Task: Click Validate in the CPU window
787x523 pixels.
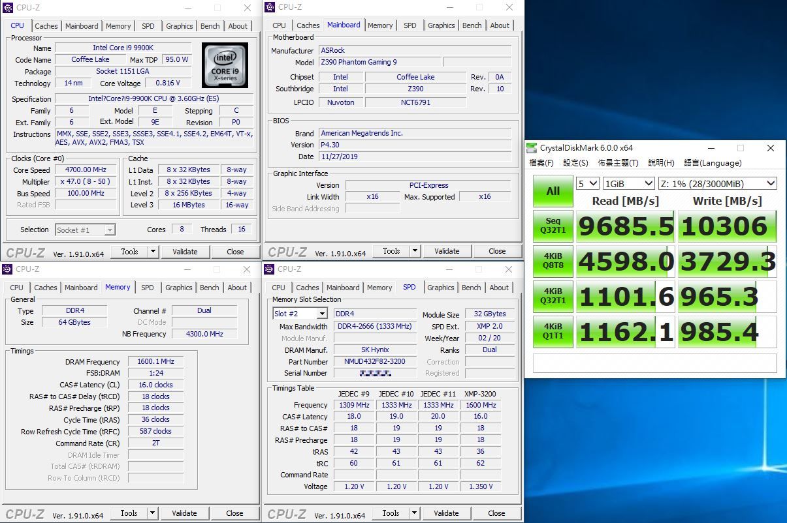Action: pos(185,251)
